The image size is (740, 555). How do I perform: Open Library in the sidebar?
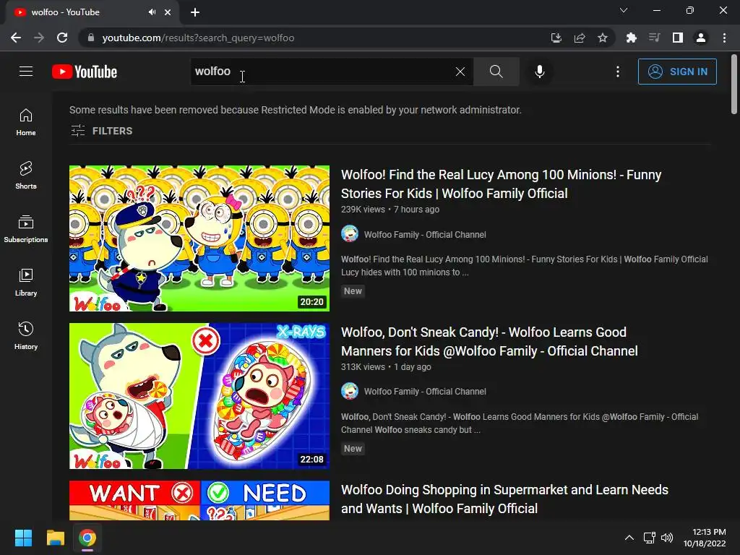click(26, 283)
